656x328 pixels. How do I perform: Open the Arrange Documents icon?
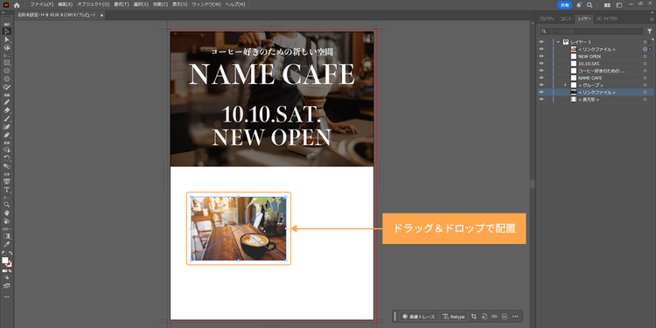pyautogui.click(x=607, y=5)
